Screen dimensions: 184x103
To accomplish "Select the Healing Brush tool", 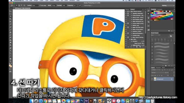I will (x=10, y=27).
